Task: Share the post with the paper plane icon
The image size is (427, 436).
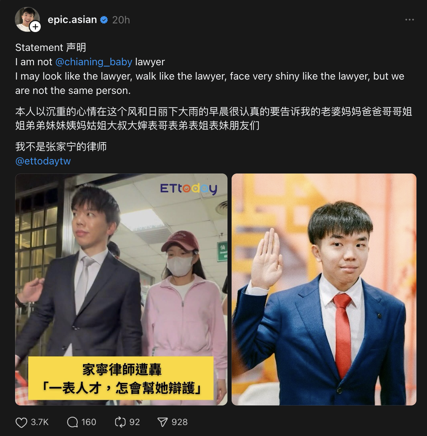Action: point(163,422)
